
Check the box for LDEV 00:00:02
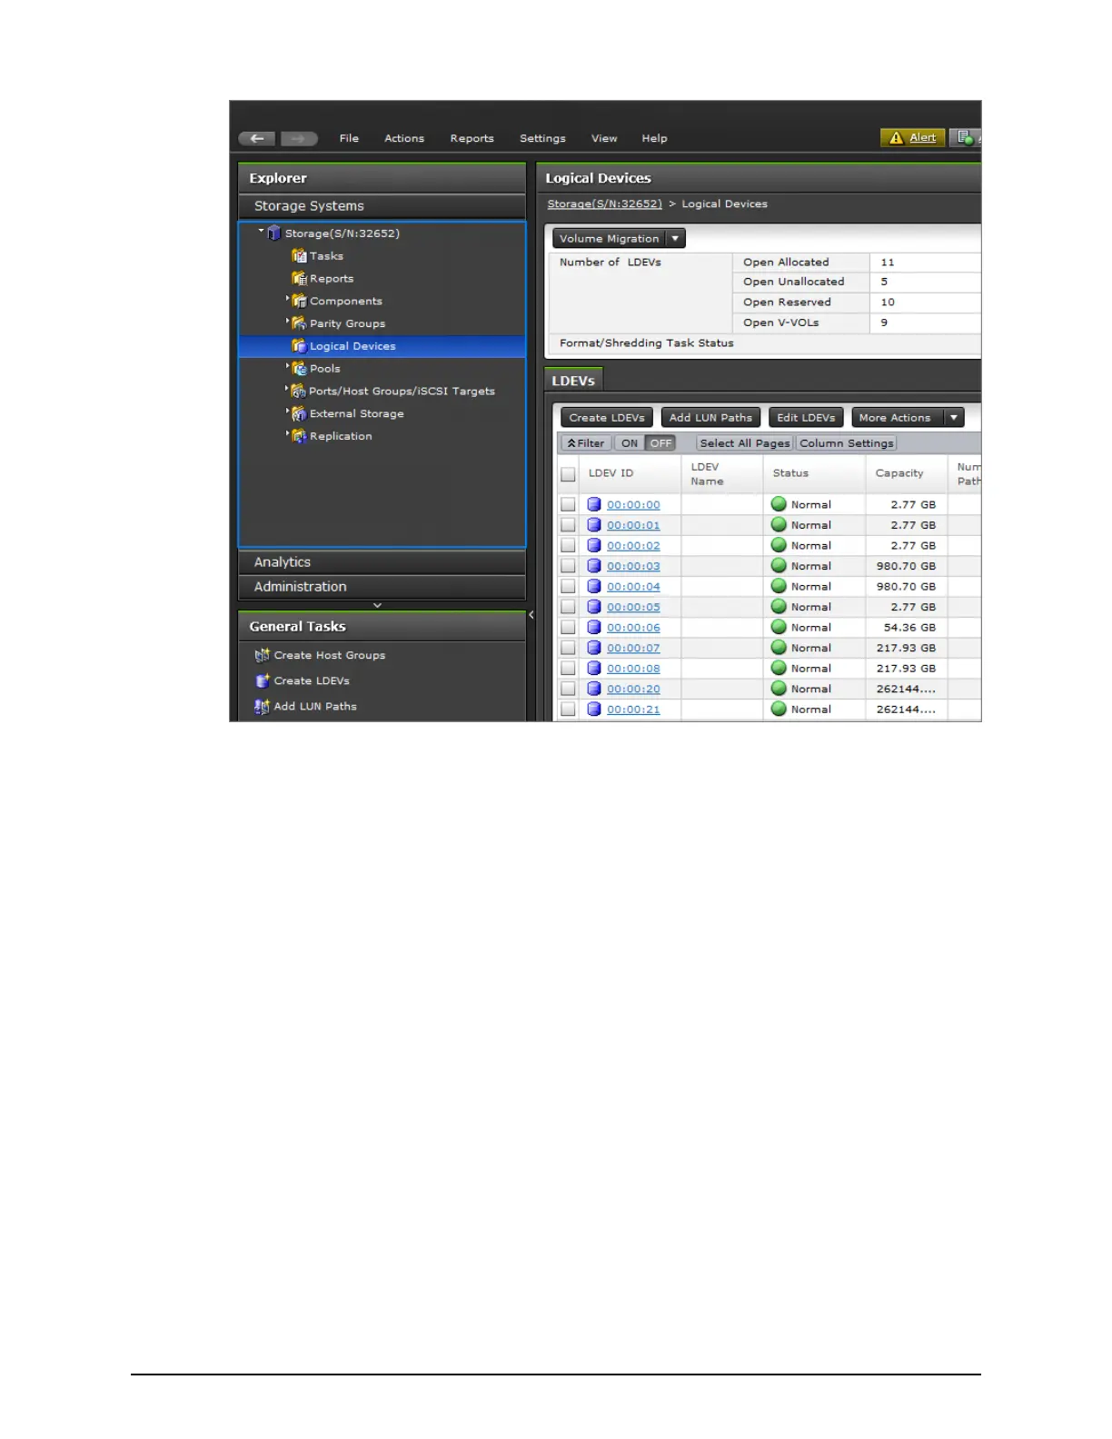pyautogui.click(x=568, y=545)
